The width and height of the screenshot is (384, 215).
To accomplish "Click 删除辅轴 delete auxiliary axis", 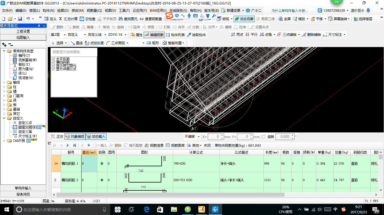I will point(311,34).
